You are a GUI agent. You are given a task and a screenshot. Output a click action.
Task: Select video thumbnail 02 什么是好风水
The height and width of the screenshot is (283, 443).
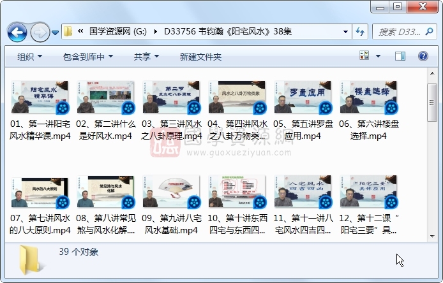[x=105, y=97]
